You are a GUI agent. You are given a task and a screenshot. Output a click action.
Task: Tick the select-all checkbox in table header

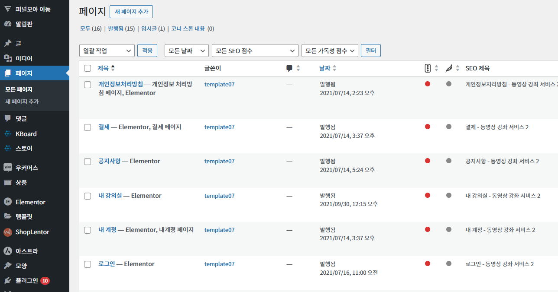[x=88, y=68]
